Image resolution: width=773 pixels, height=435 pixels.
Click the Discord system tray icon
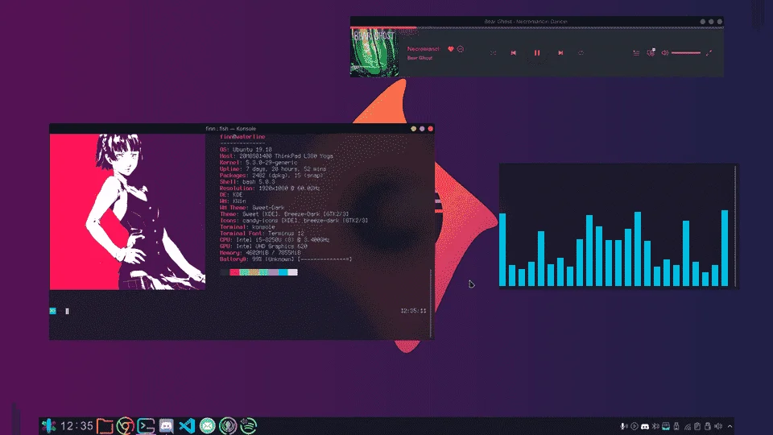[645, 426]
